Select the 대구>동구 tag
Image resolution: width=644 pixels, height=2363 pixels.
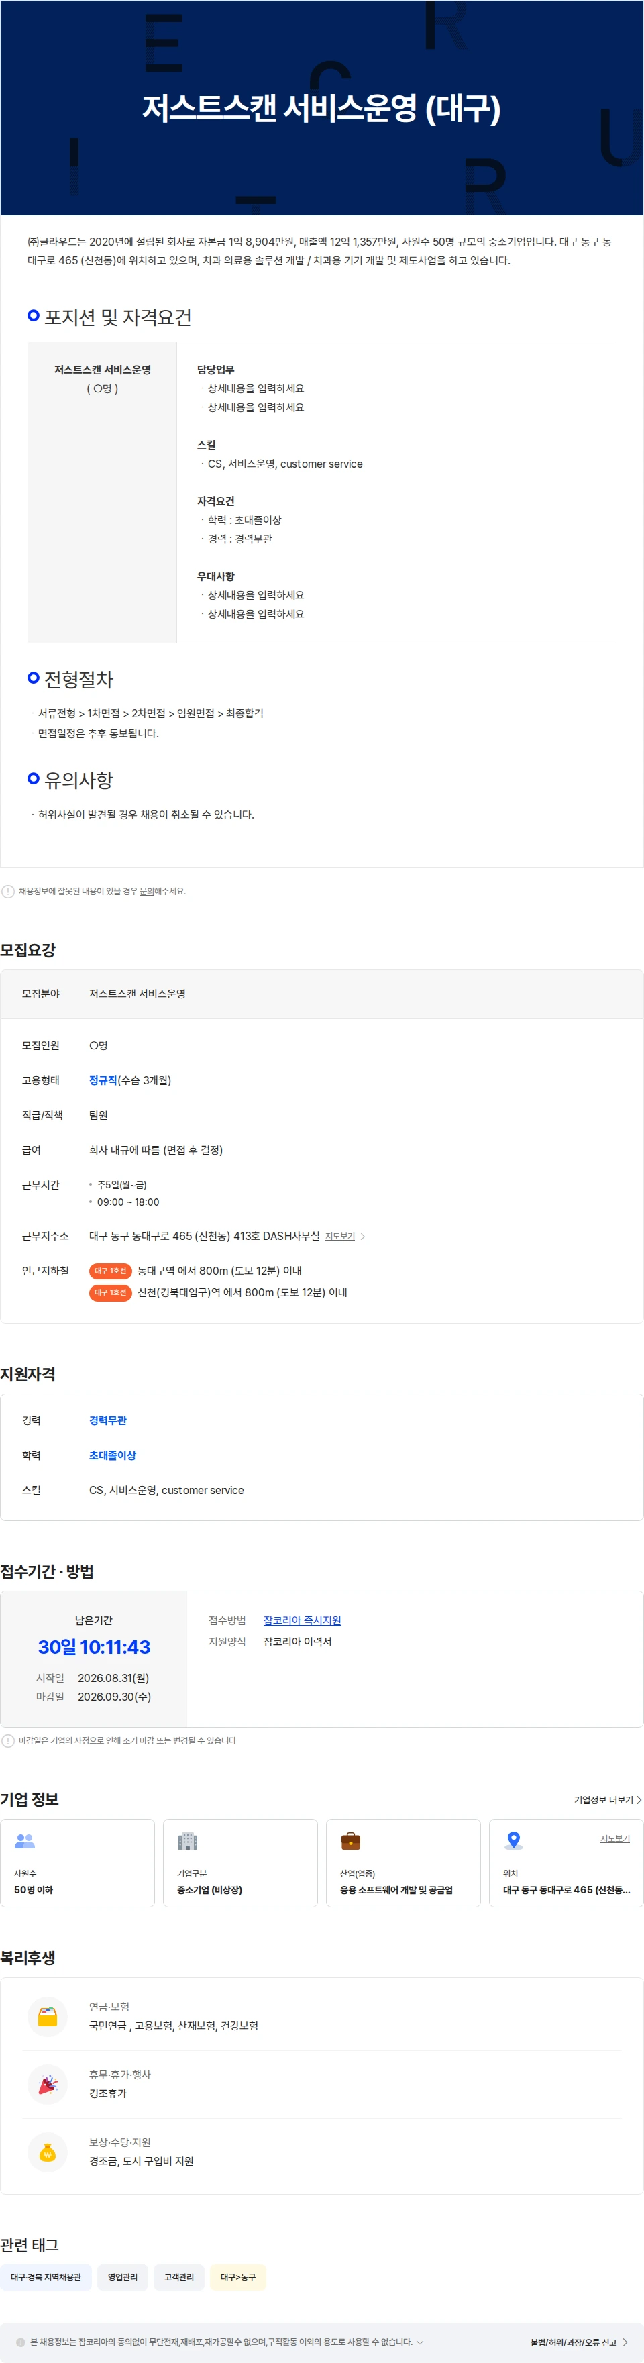(237, 2276)
